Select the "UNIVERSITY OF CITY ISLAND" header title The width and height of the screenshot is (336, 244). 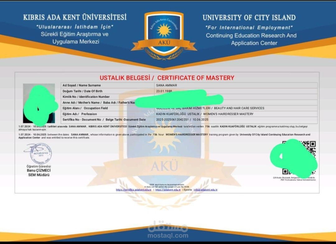(x=249, y=18)
